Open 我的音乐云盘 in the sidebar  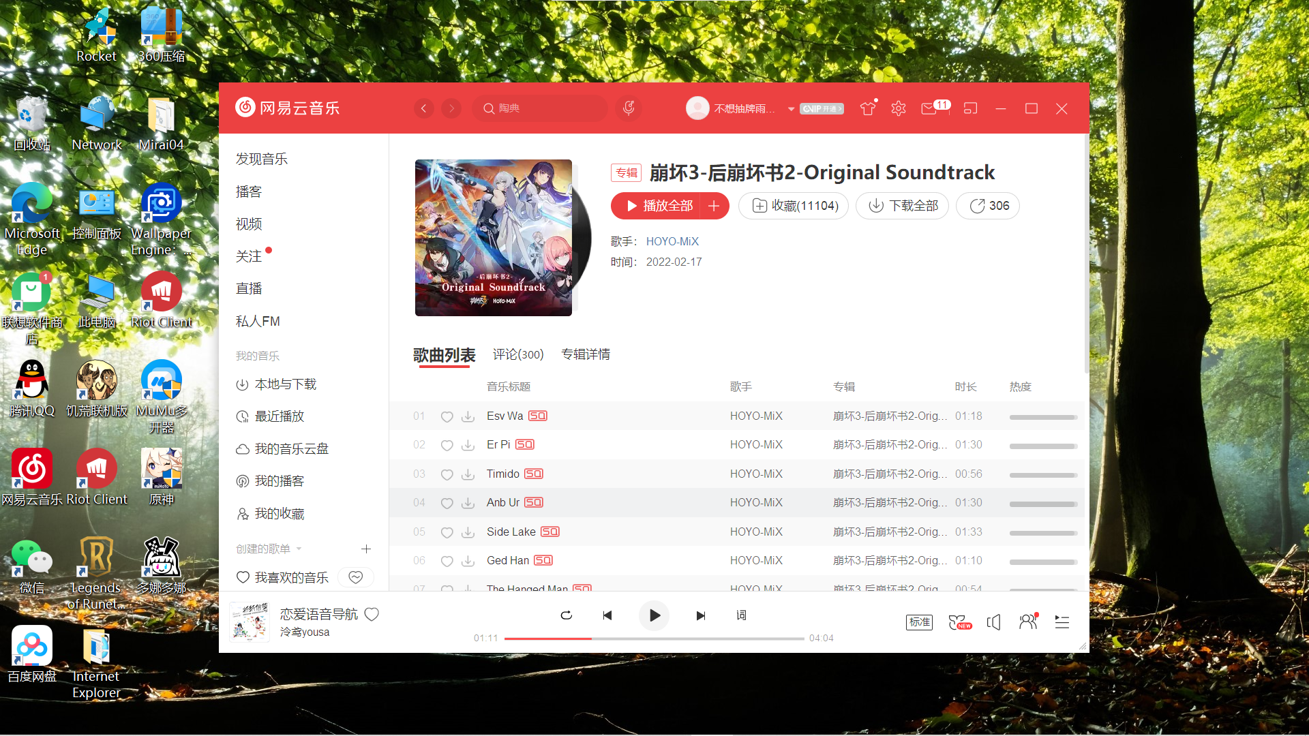coord(282,449)
